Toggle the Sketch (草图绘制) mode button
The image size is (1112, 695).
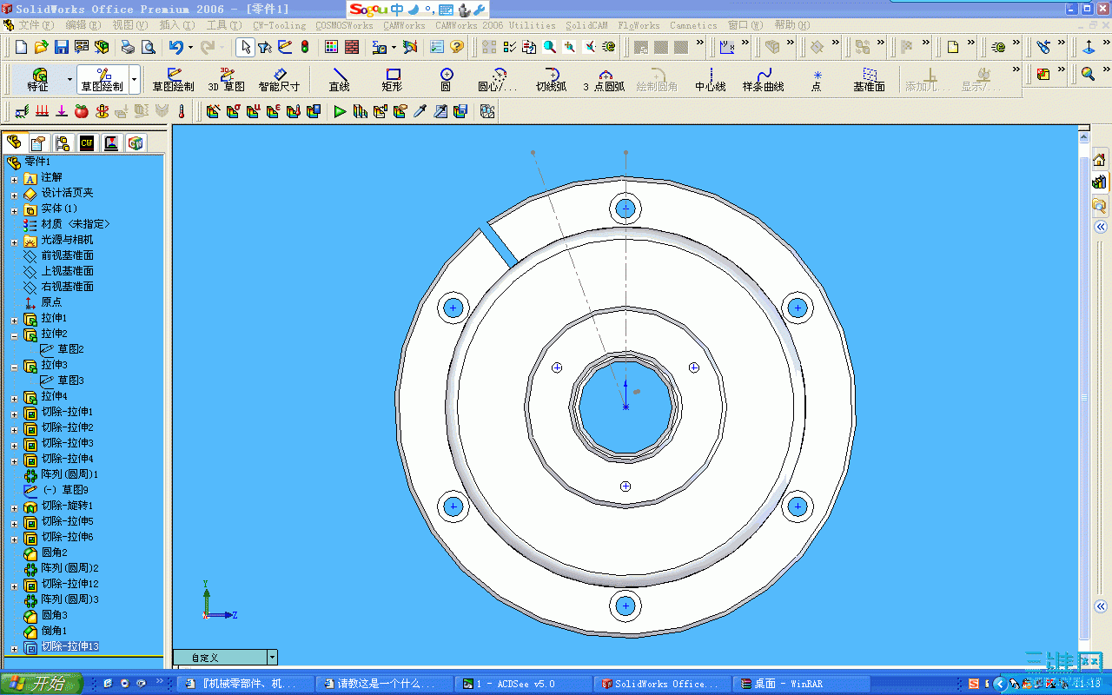tap(103, 80)
